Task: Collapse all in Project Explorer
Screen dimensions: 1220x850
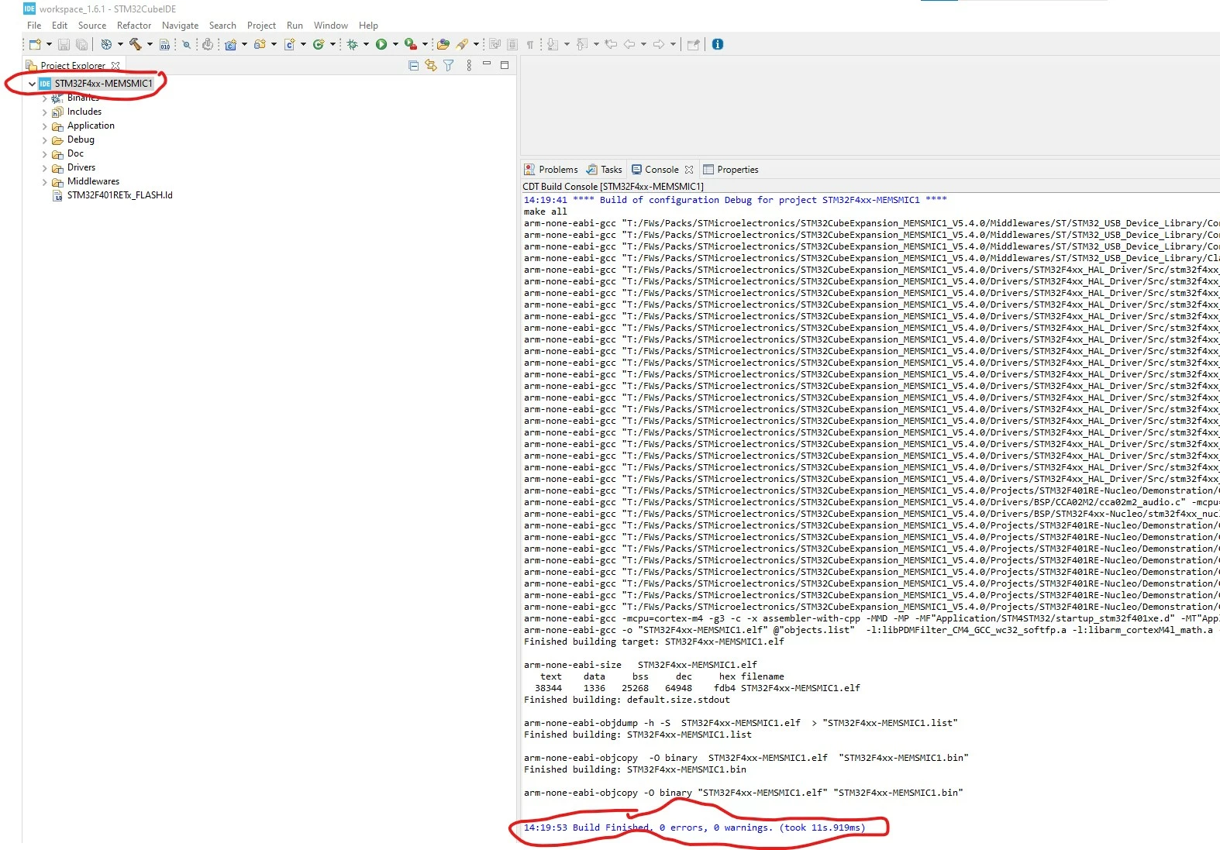Action: 413,66
